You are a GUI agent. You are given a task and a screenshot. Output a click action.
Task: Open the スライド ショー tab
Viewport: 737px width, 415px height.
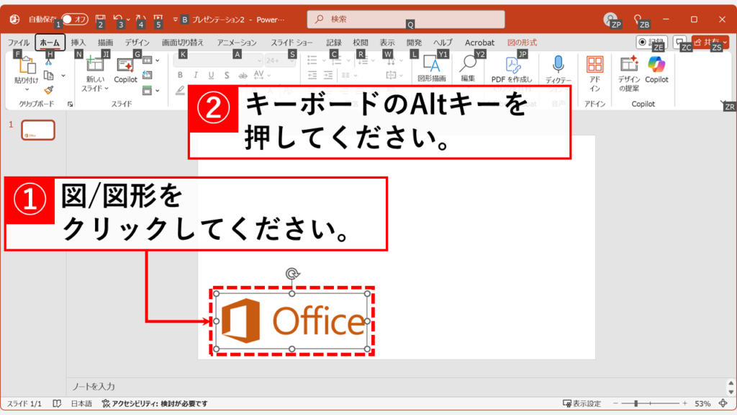point(291,43)
